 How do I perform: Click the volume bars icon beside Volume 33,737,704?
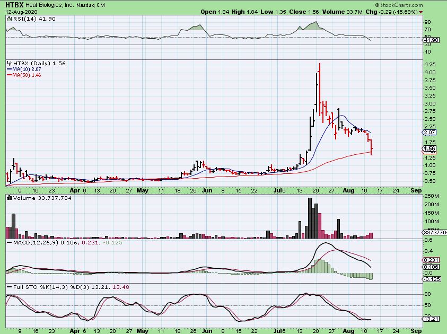point(9,198)
